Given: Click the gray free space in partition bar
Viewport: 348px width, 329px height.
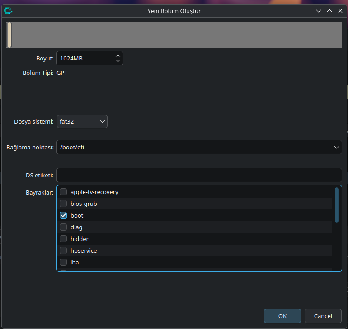Looking at the screenshot, I should [x=177, y=35].
